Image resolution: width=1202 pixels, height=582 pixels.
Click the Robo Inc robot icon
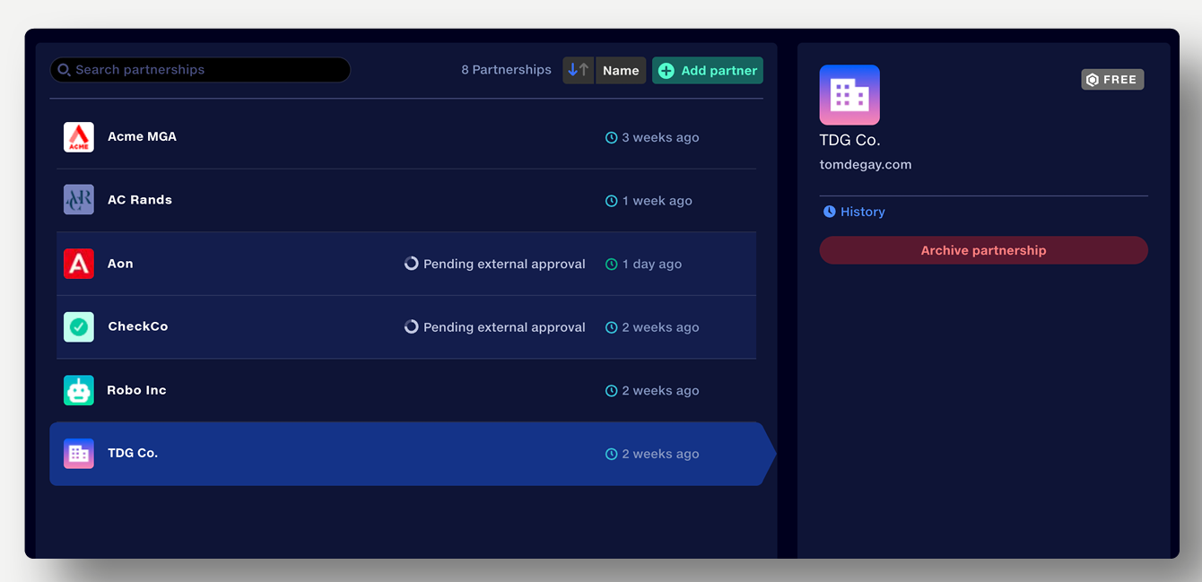tap(79, 390)
